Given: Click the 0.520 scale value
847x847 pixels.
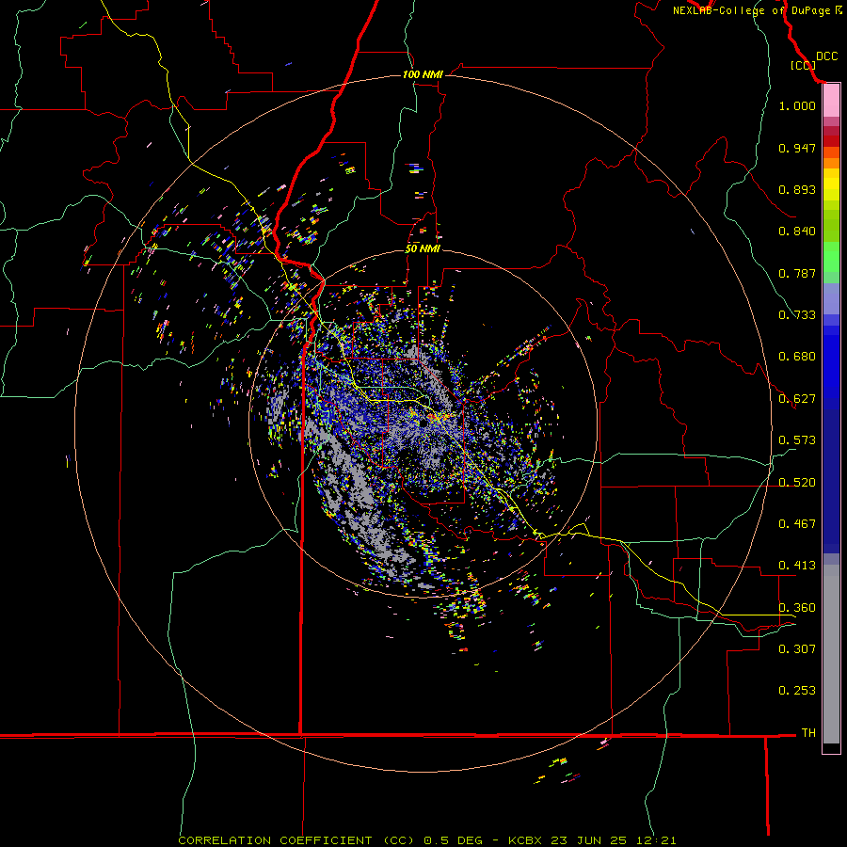Looking at the screenshot, I should pyautogui.click(x=797, y=483).
